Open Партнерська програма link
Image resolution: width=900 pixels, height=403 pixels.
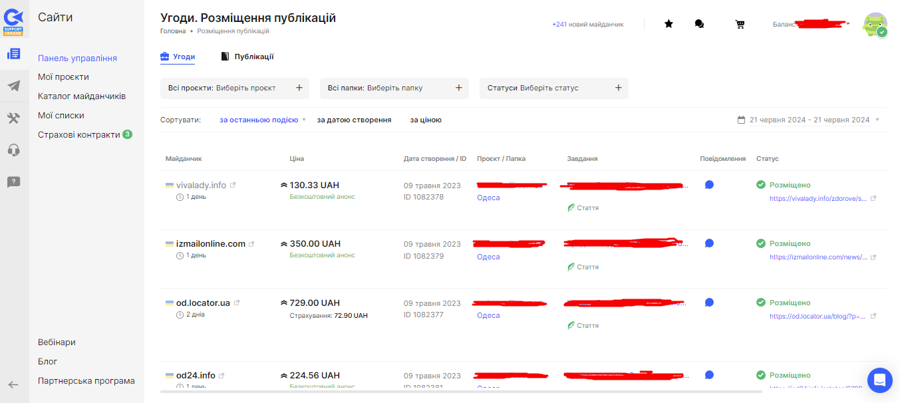(x=86, y=381)
